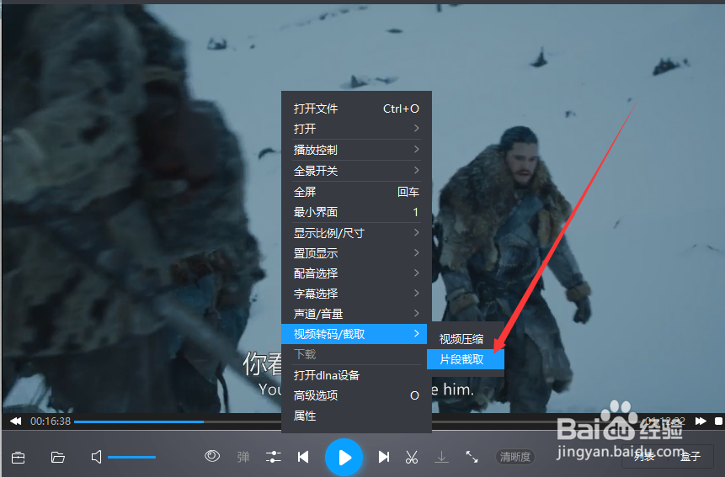Open 高级选项 from the context menu

pos(356,395)
